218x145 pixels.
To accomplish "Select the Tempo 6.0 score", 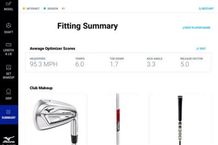I will pyautogui.click(x=80, y=64).
